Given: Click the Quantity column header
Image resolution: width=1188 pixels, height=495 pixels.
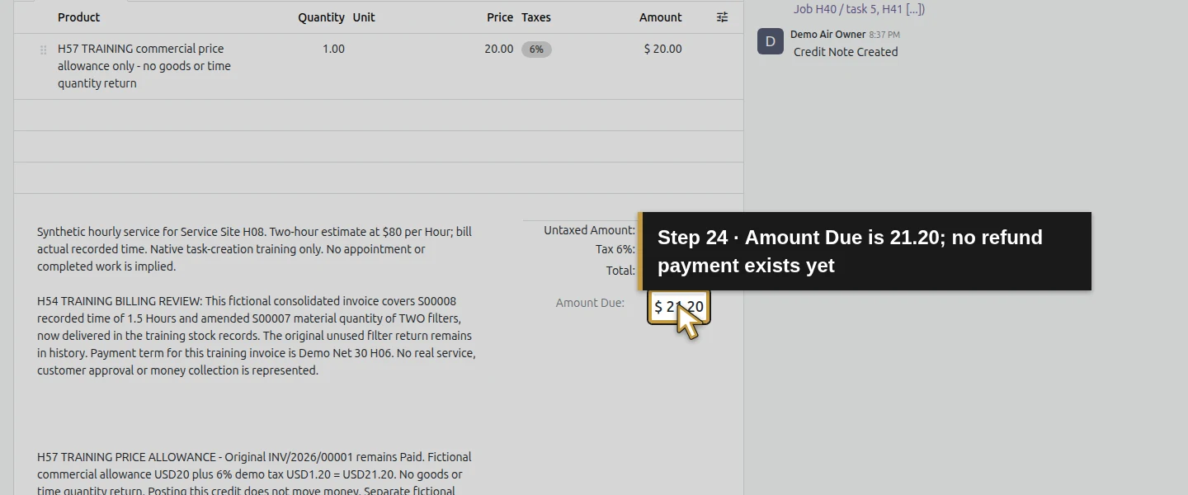Looking at the screenshot, I should [x=321, y=17].
